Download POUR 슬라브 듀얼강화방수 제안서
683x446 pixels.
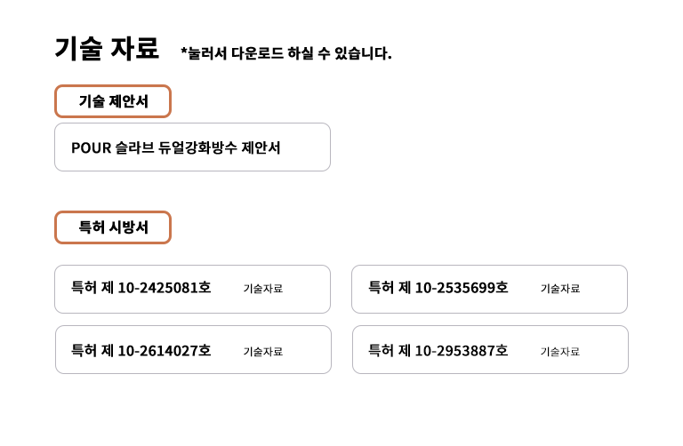[192, 147]
